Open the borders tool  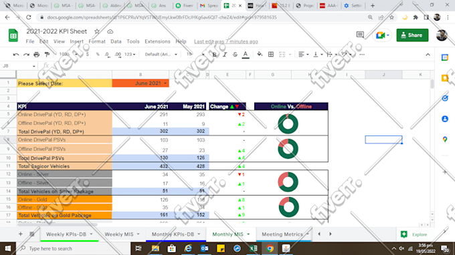(271, 55)
